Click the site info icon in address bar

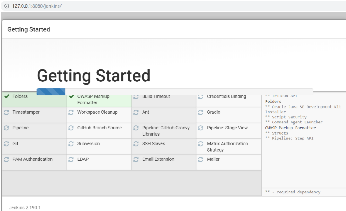coord(7,6)
